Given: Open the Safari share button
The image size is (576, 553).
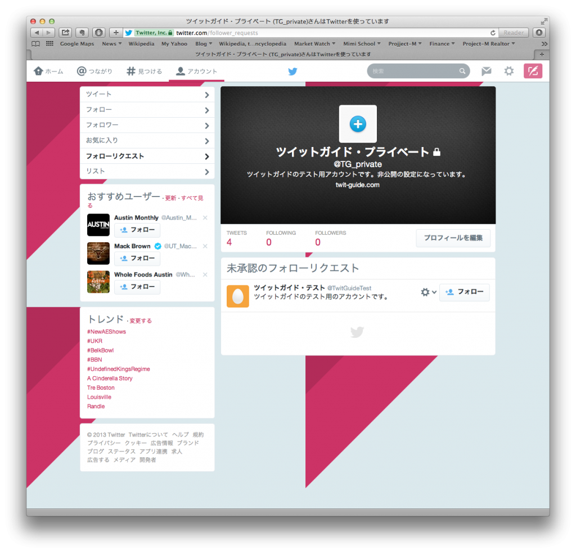Looking at the screenshot, I should pos(65,33).
